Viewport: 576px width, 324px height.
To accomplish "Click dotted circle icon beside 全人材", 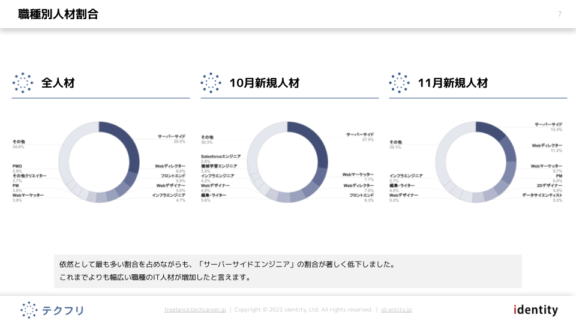I will (23, 83).
